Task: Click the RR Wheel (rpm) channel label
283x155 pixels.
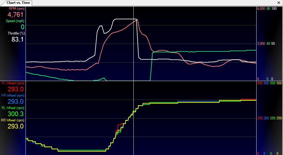Action: (x=13, y=120)
